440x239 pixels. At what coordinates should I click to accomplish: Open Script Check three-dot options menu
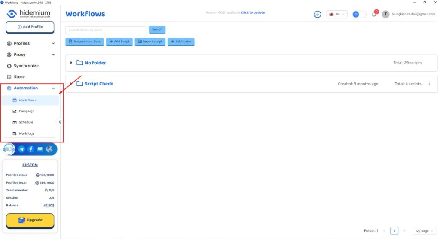tap(429, 84)
